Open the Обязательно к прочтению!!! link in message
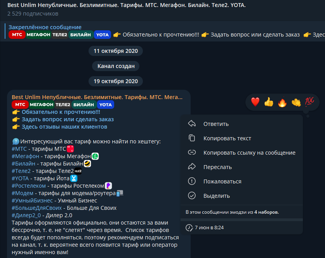This screenshot has height=258, width=325. coord(61,112)
